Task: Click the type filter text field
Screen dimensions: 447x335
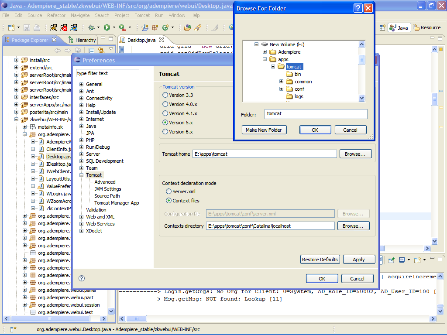Action: [107, 73]
